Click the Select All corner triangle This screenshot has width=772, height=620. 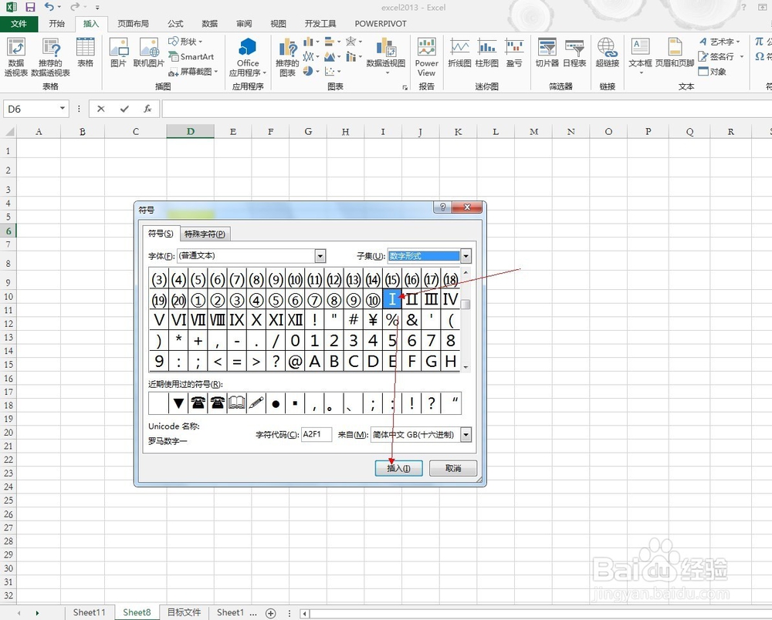click(x=8, y=131)
